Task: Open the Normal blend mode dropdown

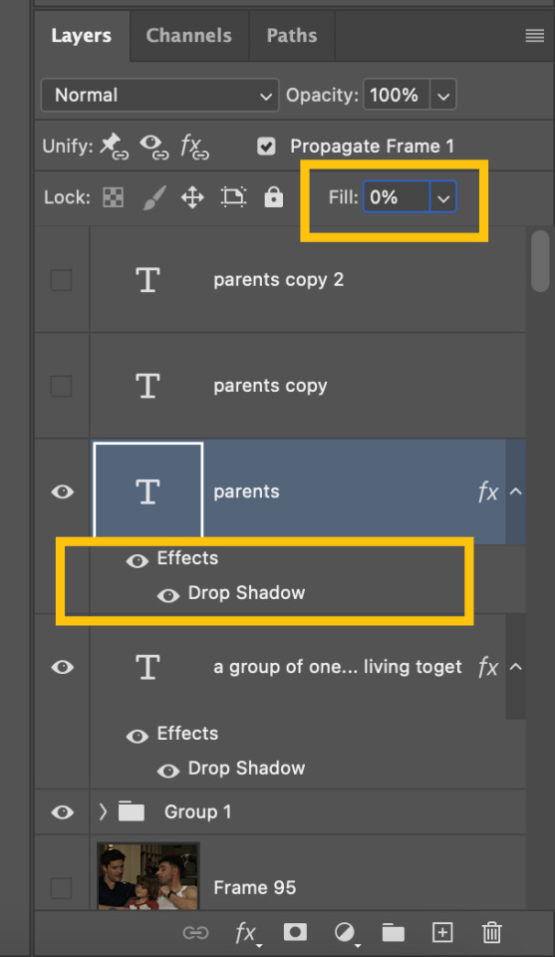Action: pos(159,96)
